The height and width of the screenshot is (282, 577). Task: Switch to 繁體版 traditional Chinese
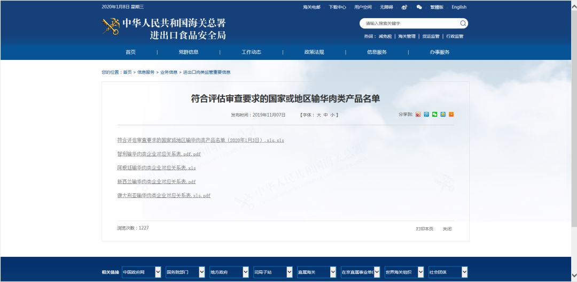(x=437, y=7)
